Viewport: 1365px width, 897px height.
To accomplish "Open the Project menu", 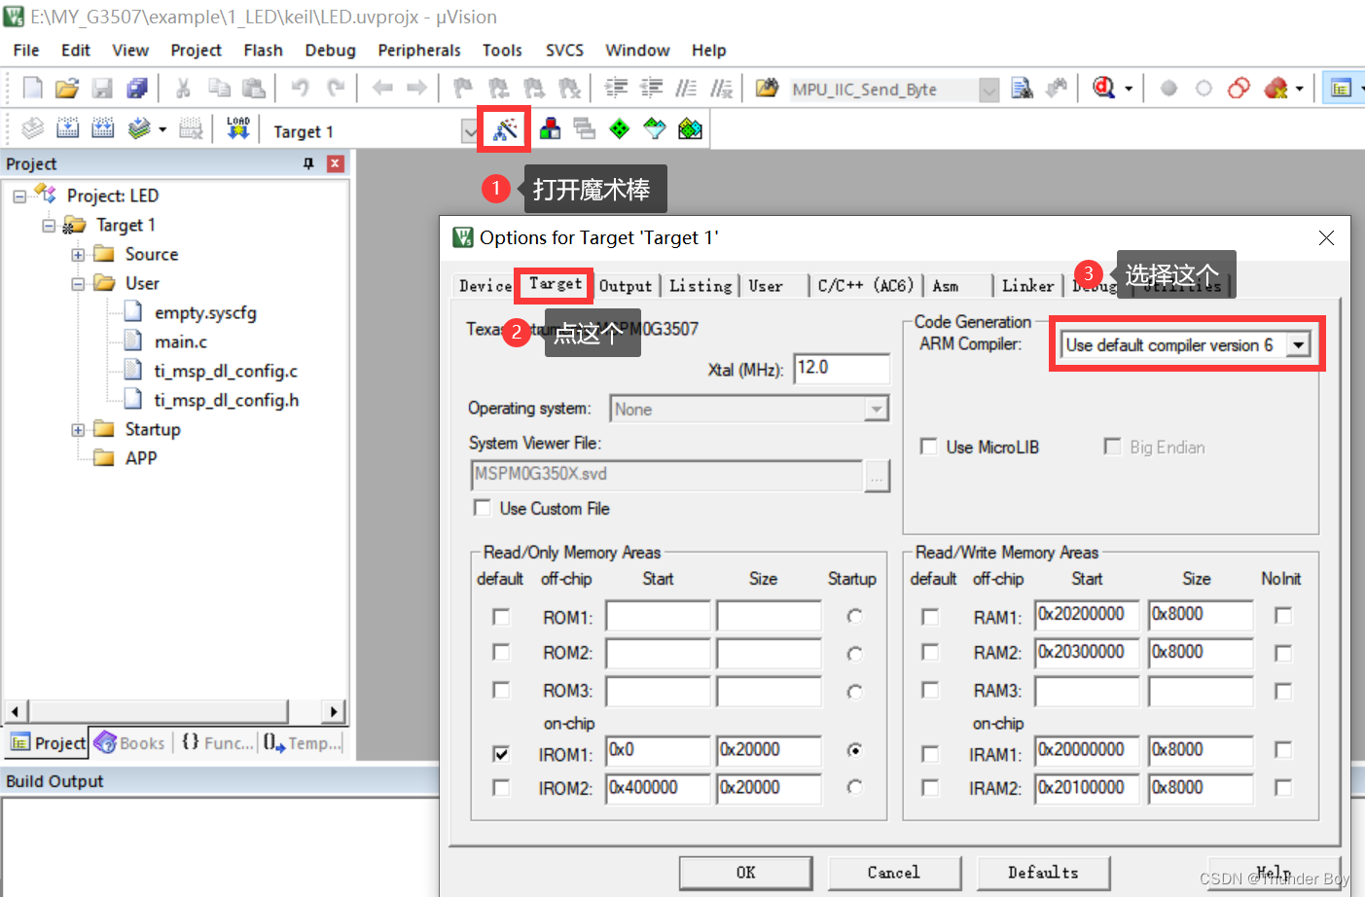I will click(196, 50).
